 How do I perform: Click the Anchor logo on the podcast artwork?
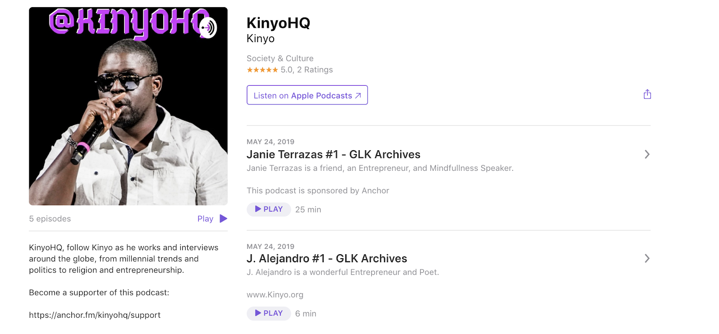208,28
